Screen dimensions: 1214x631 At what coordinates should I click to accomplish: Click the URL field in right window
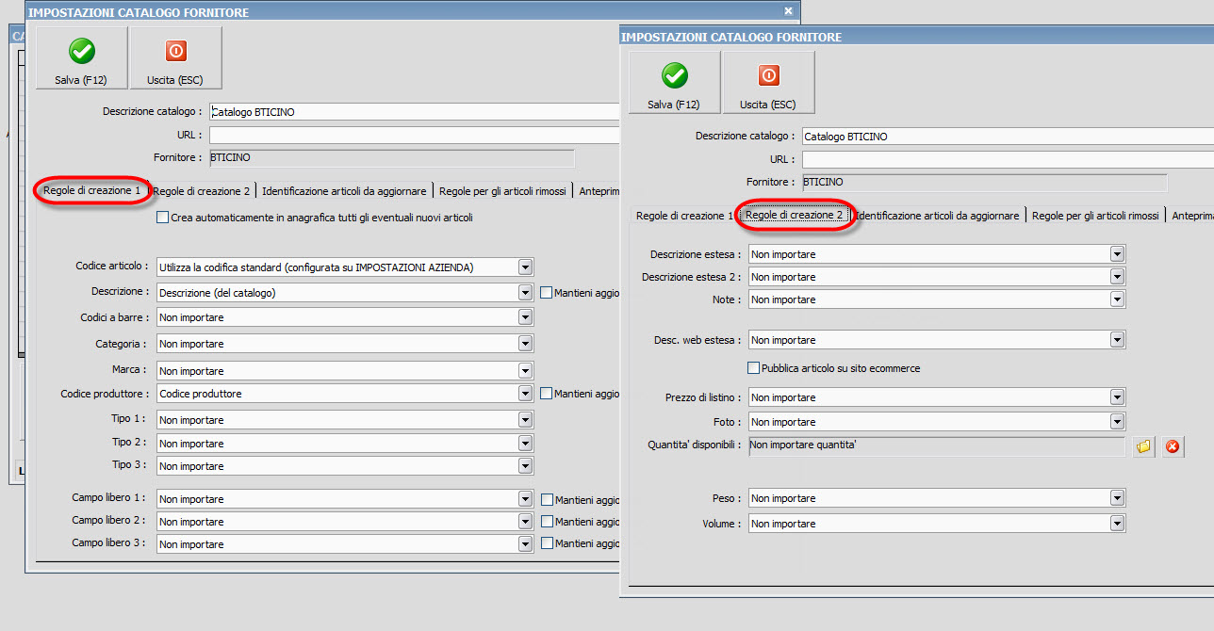click(1008, 160)
